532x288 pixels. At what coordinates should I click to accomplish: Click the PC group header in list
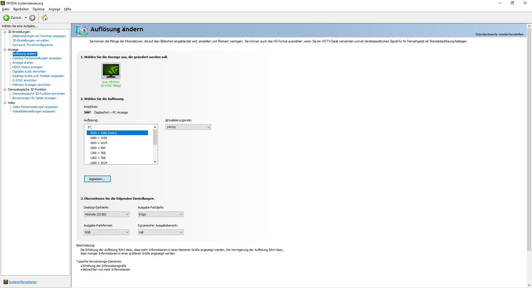point(90,127)
